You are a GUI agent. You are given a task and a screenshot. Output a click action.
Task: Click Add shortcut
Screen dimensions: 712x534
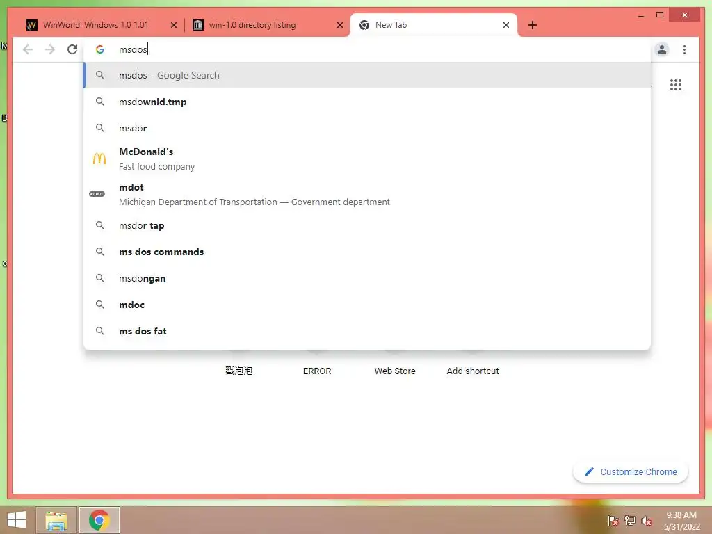coord(473,371)
